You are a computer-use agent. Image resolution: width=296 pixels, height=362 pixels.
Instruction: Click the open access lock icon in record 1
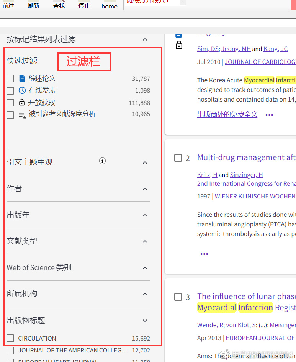(x=179, y=45)
